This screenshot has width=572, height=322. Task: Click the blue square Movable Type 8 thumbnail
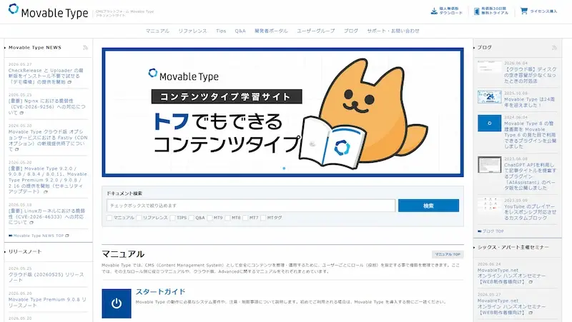490,123
